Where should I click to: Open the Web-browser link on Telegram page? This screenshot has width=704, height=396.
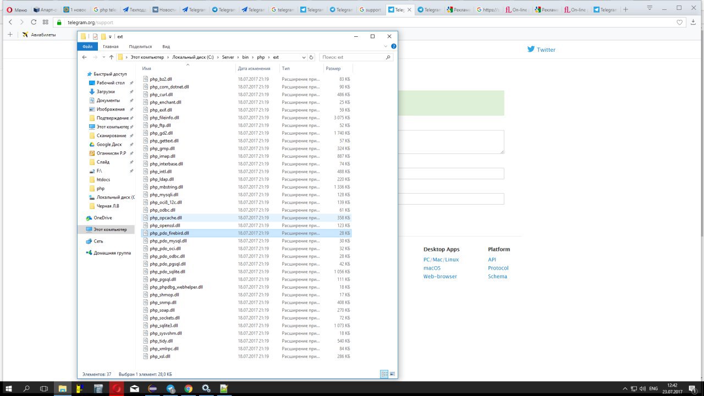(x=440, y=277)
